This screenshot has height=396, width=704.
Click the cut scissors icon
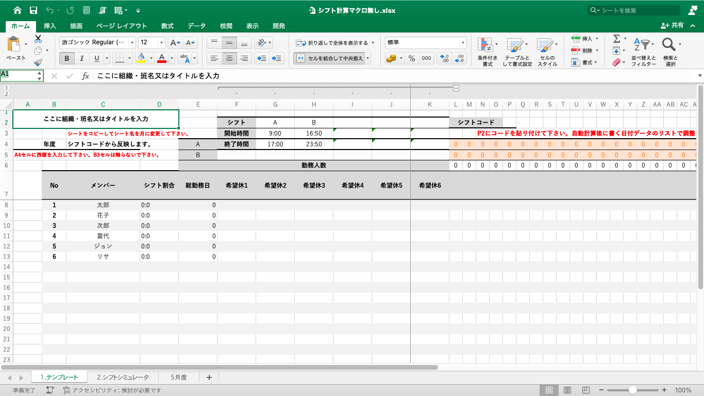point(38,39)
